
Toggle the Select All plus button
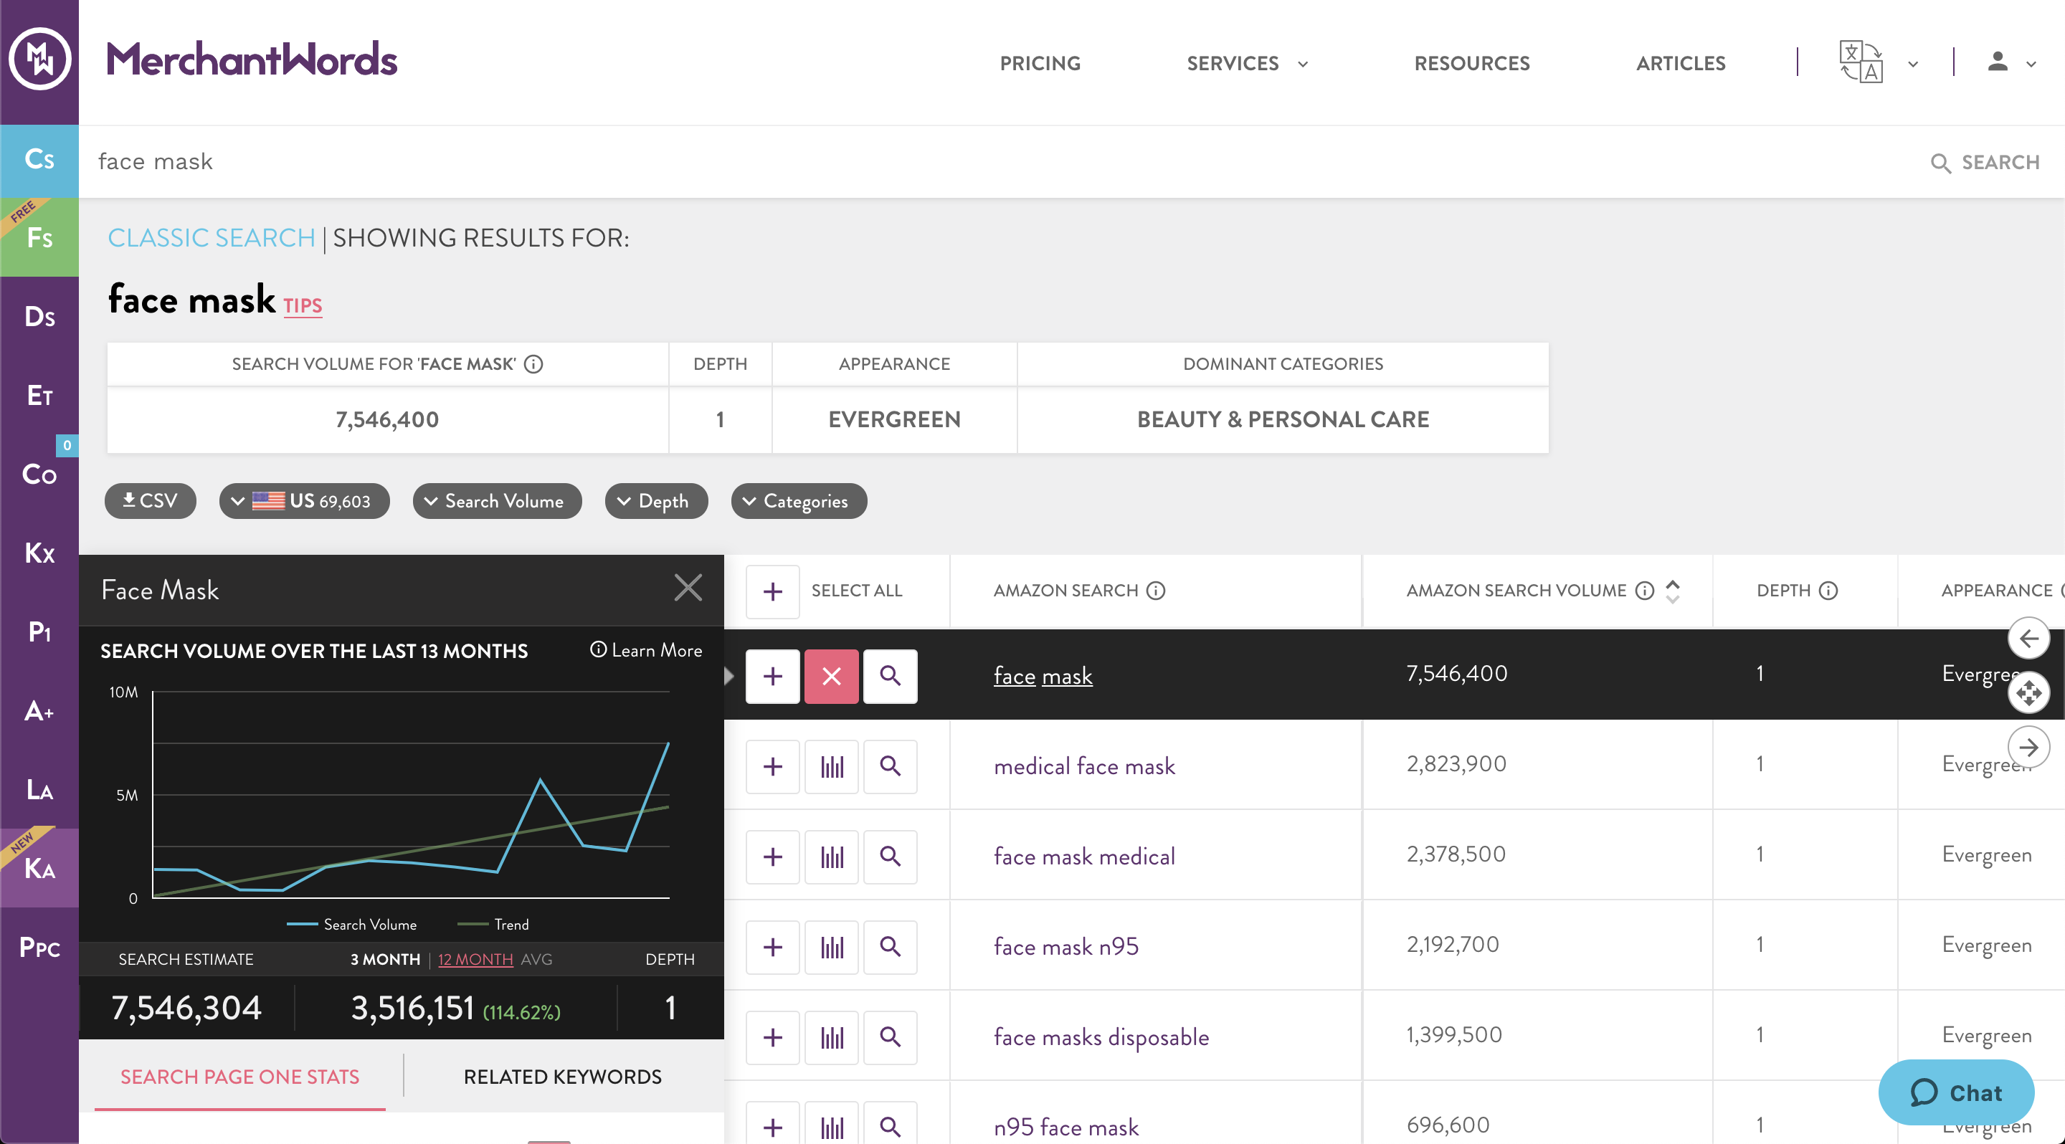772,592
